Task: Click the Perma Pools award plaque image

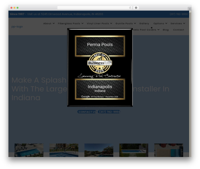Action: tap(100, 68)
